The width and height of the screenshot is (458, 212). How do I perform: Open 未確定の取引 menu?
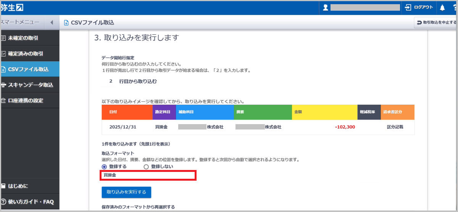coord(30,38)
